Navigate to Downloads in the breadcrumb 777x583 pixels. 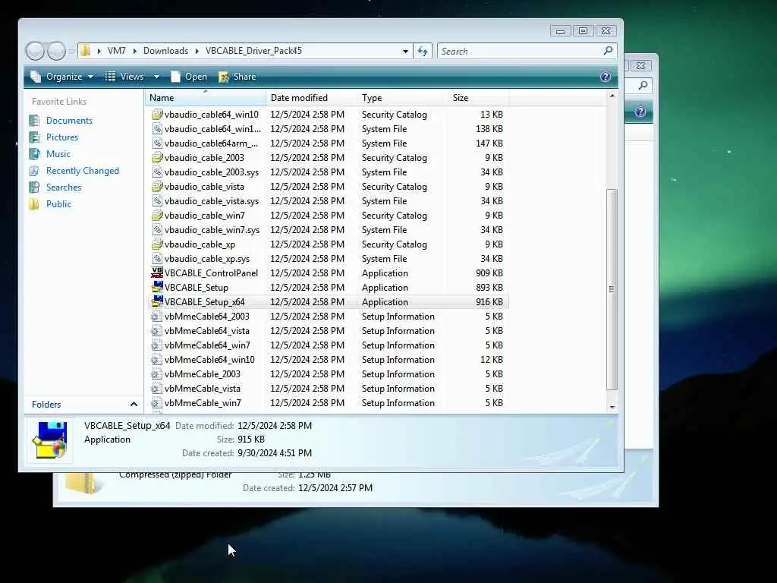click(165, 51)
